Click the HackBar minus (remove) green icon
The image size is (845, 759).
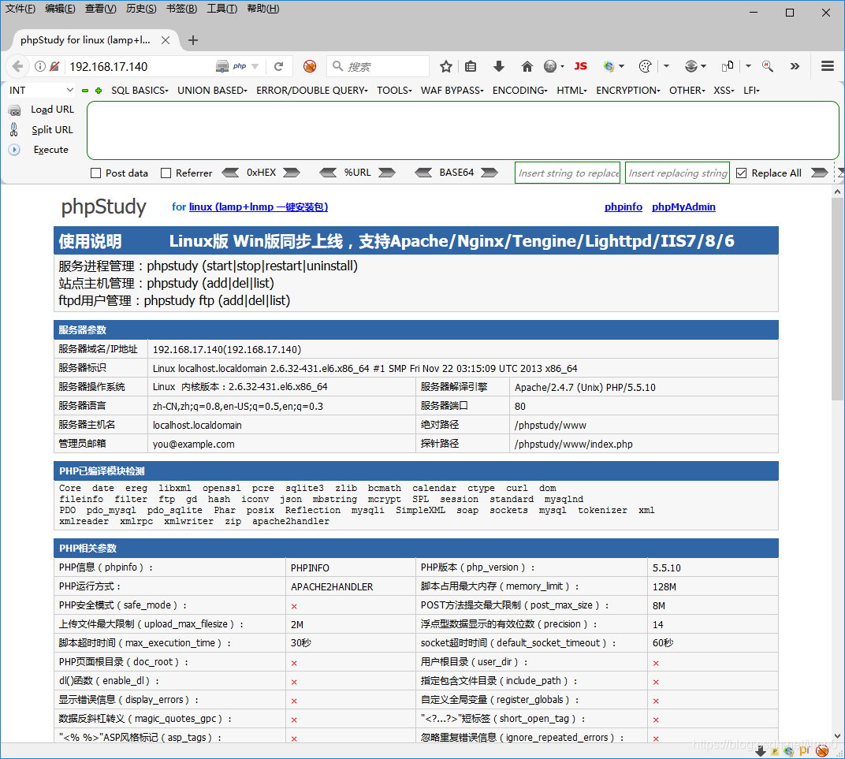pos(84,91)
